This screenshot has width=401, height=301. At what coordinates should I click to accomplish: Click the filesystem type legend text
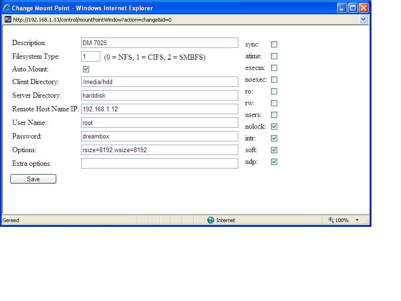pyautogui.click(x=155, y=57)
